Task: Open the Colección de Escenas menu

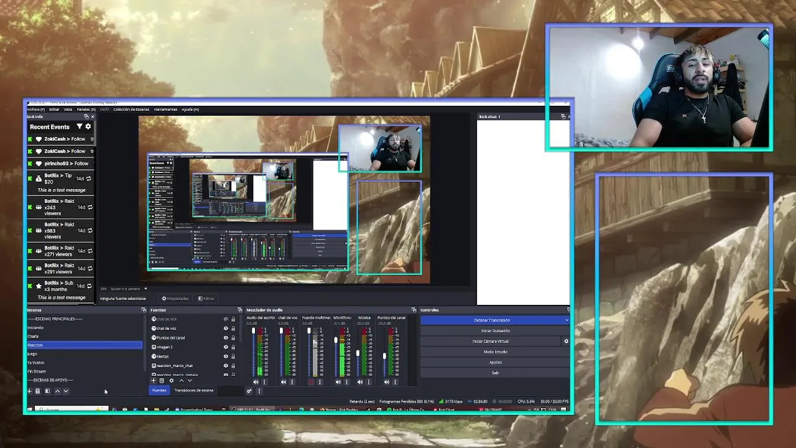Action: coord(131,110)
